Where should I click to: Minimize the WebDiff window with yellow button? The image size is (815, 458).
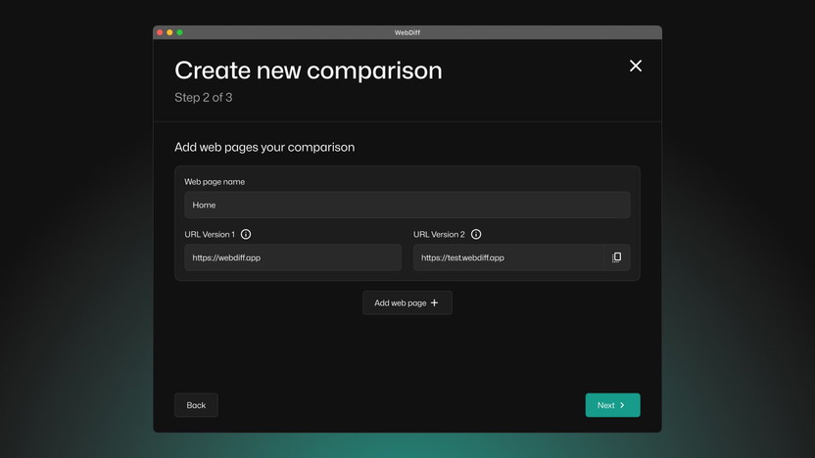(169, 32)
